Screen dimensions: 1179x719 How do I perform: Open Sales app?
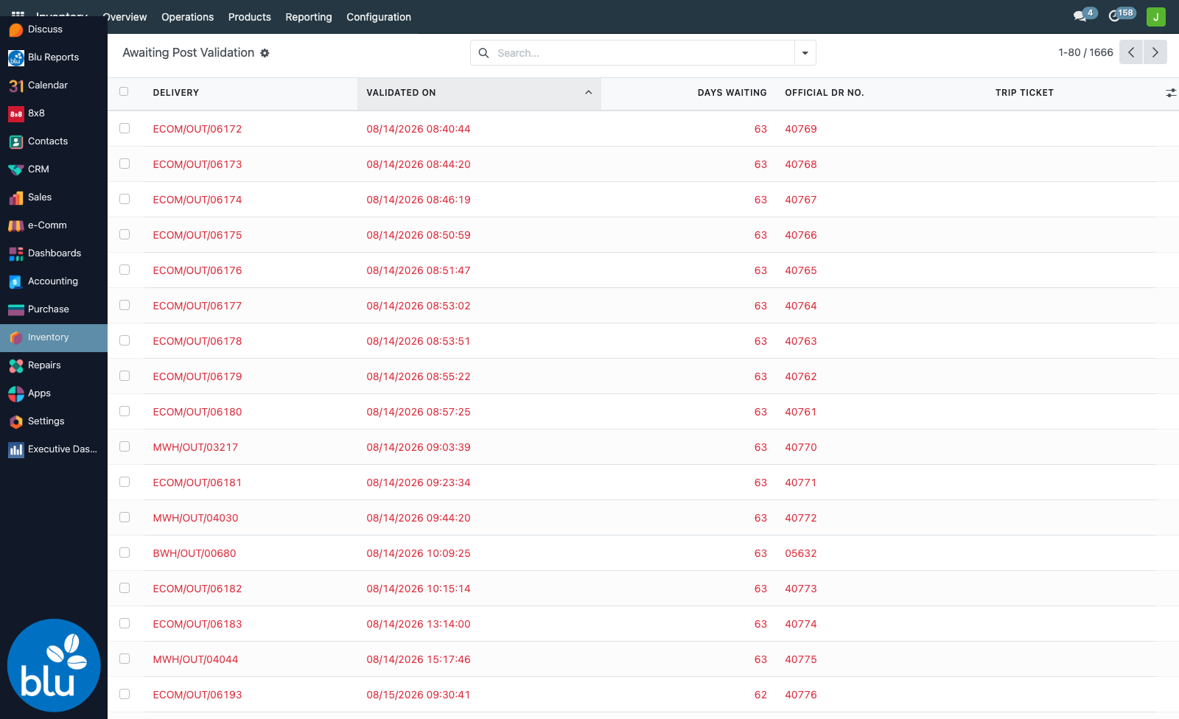click(x=54, y=197)
